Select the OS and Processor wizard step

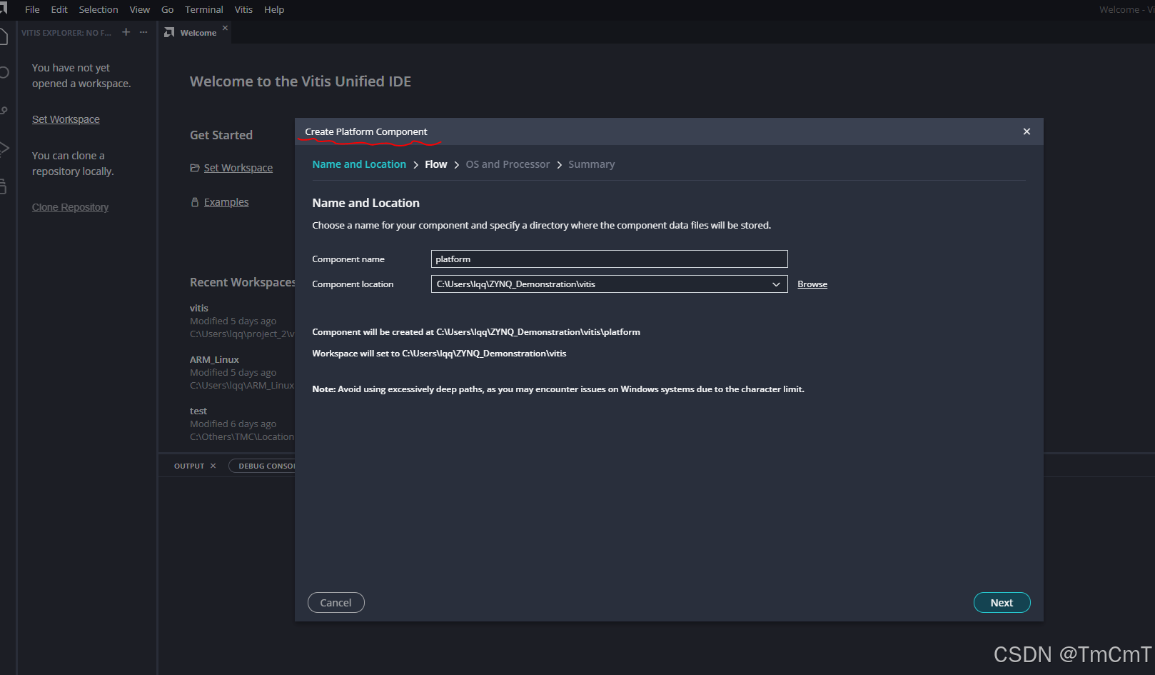508,164
